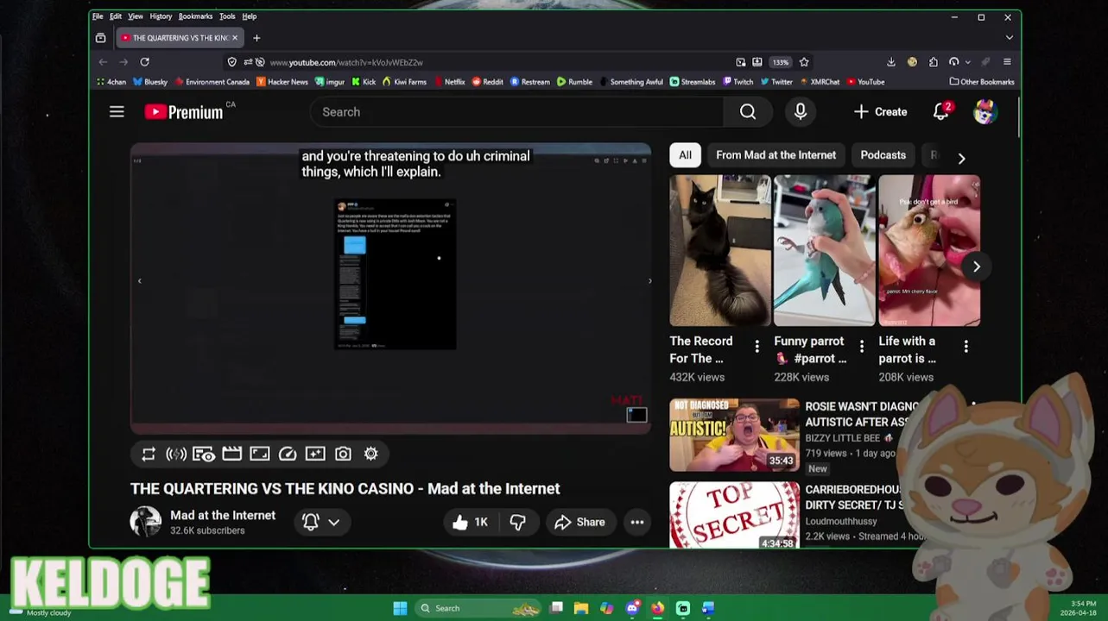1108x621 pixels.
Task: Open the zoom level 133% indicator
Action: 781,62
